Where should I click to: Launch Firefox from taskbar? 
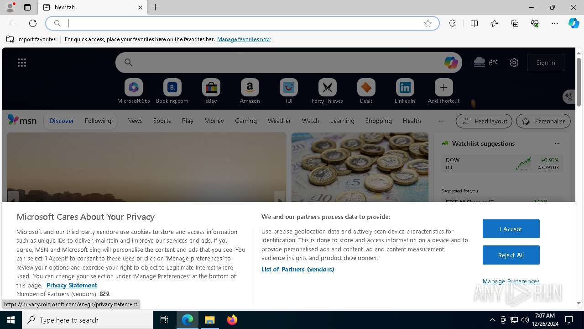[232, 320]
